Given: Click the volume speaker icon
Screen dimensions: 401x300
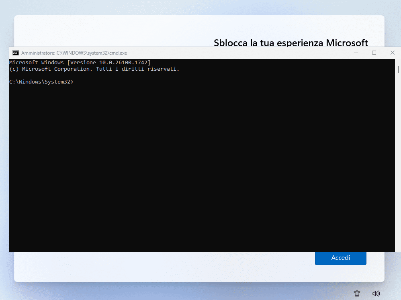Looking at the screenshot, I should pos(376,294).
